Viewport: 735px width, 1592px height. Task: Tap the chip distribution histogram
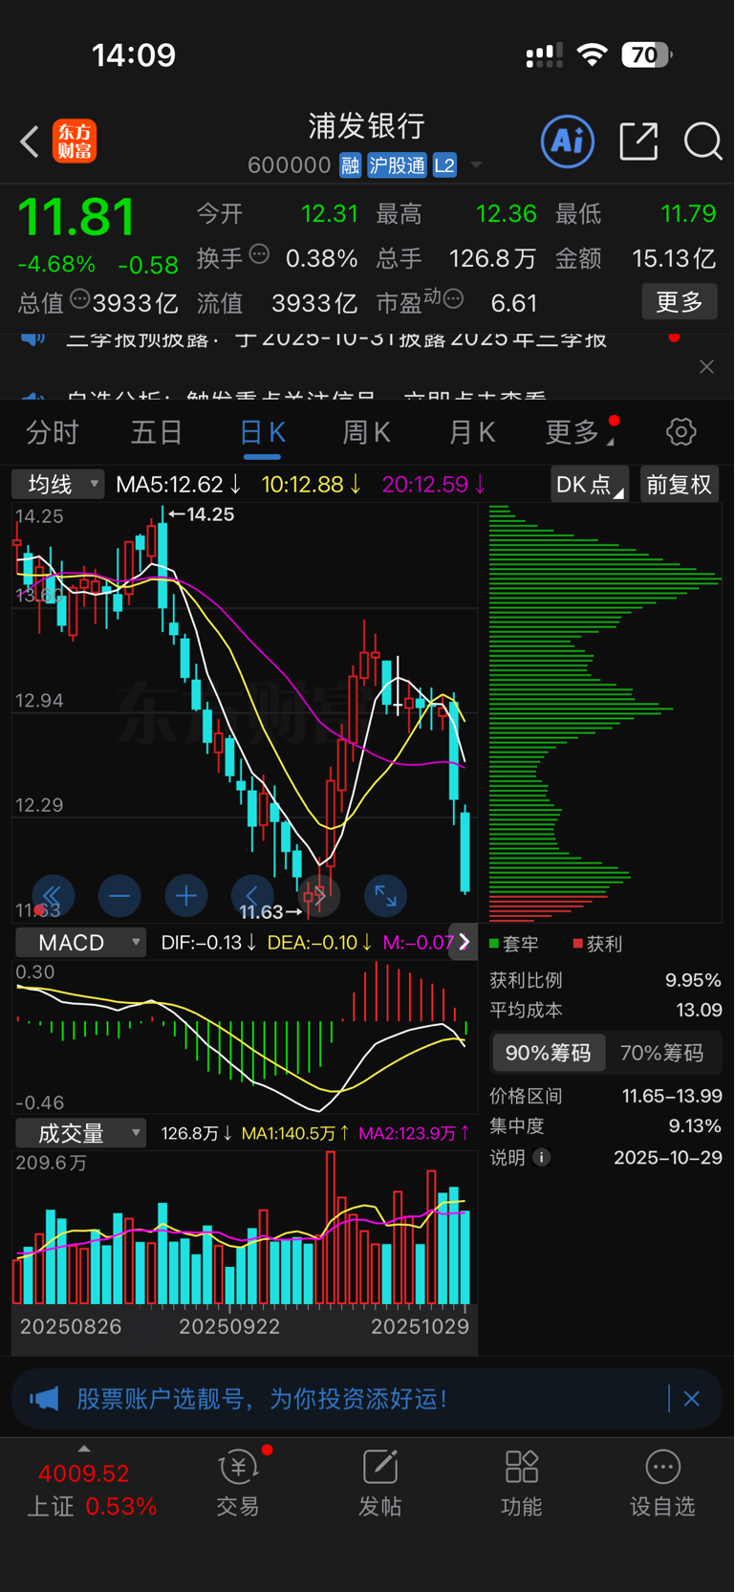(x=605, y=713)
